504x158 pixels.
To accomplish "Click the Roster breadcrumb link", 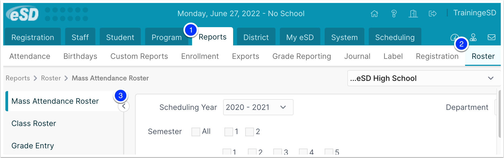I will click(51, 78).
